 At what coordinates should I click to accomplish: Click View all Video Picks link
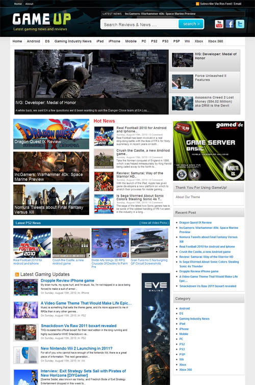point(154,223)
